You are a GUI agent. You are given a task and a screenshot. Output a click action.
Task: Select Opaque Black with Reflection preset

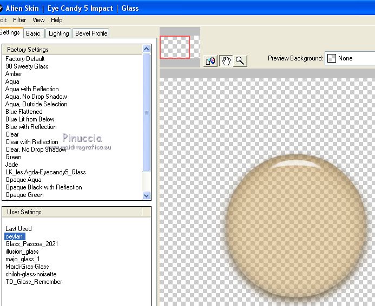coord(44,187)
